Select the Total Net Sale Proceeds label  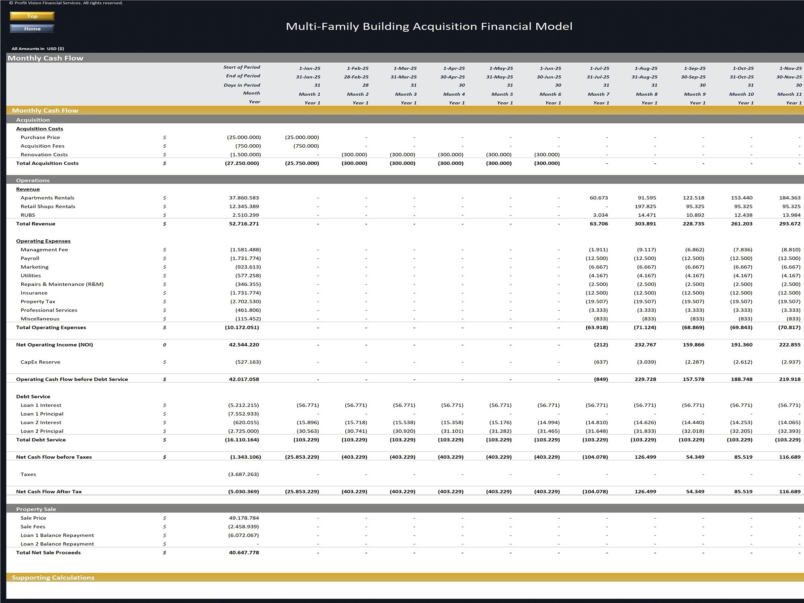coord(48,553)
